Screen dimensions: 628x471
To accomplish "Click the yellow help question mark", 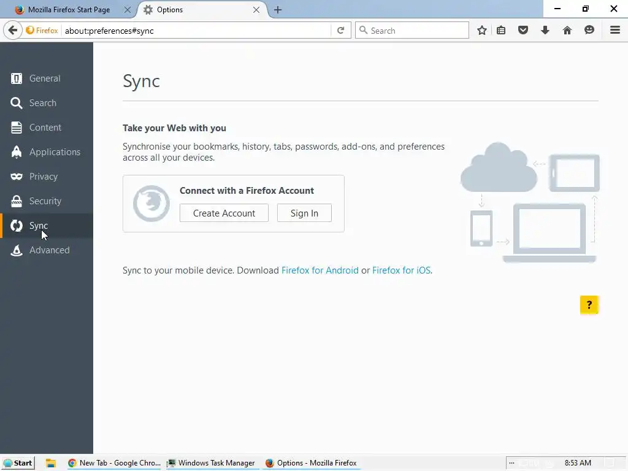I will (589, 305).
